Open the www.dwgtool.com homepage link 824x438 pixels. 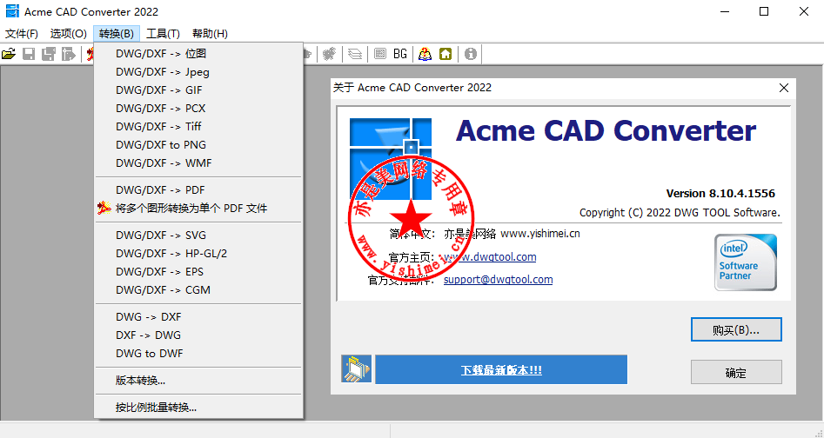pyautogui.click(x=490, y=257)
